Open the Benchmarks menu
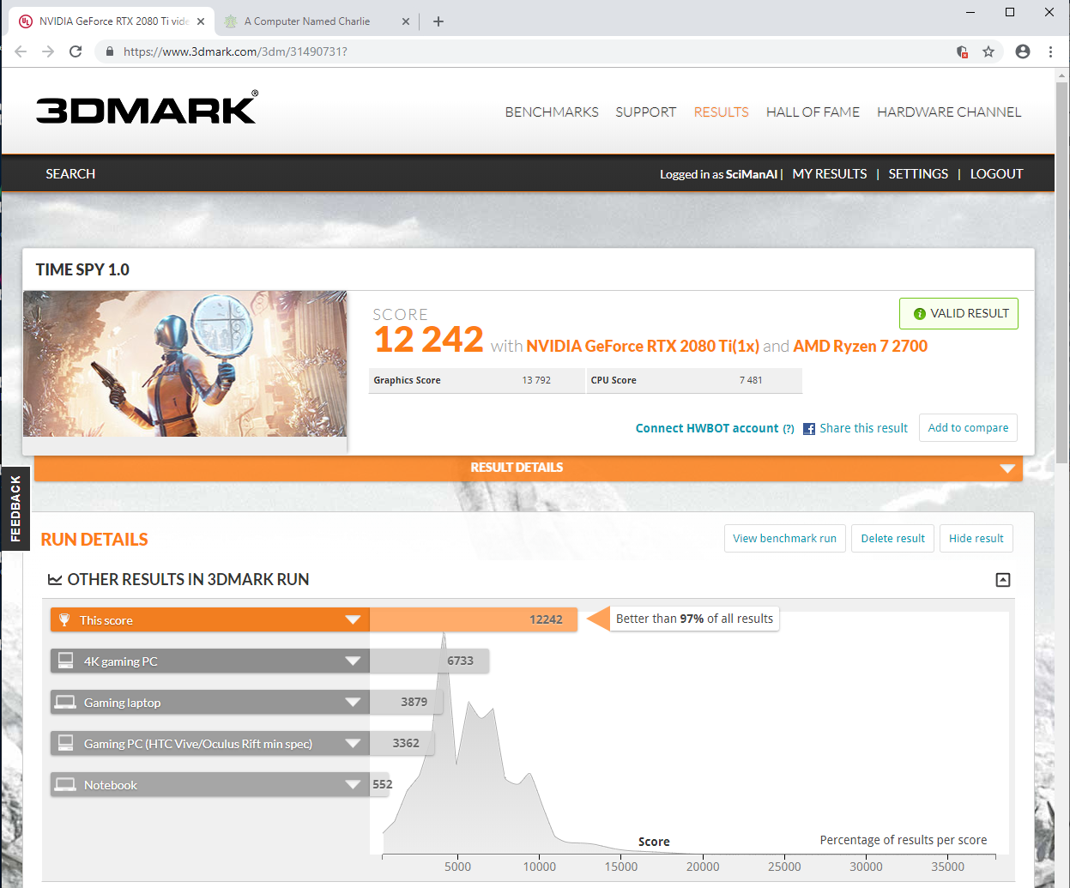Image resolution: width=1070 pixels, height=888 pixels. [x=552, y=112]
